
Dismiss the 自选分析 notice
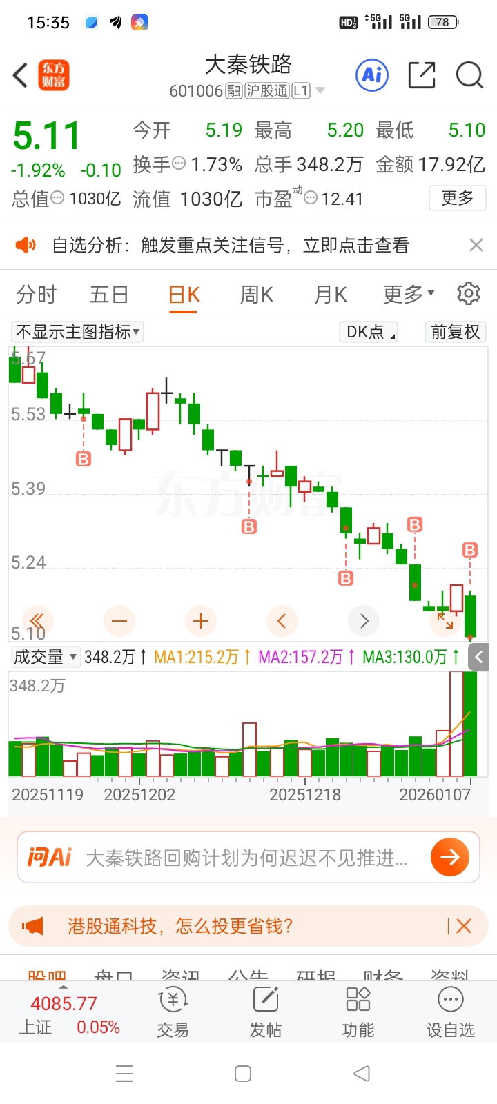coord(476,245)
